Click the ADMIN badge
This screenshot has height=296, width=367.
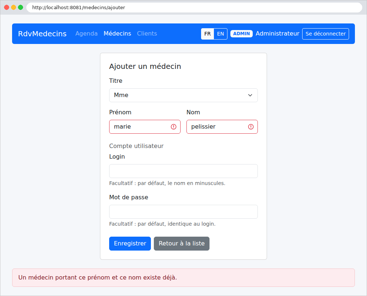point(241,34)
